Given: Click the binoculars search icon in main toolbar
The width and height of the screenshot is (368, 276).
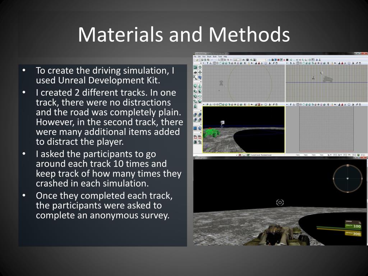Looking at the screenshot, I should point(244,60).
